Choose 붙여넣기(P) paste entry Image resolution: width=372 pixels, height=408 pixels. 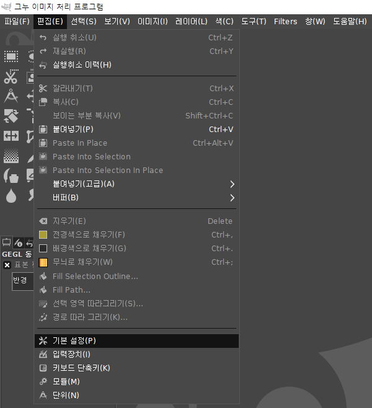[136, 130]
